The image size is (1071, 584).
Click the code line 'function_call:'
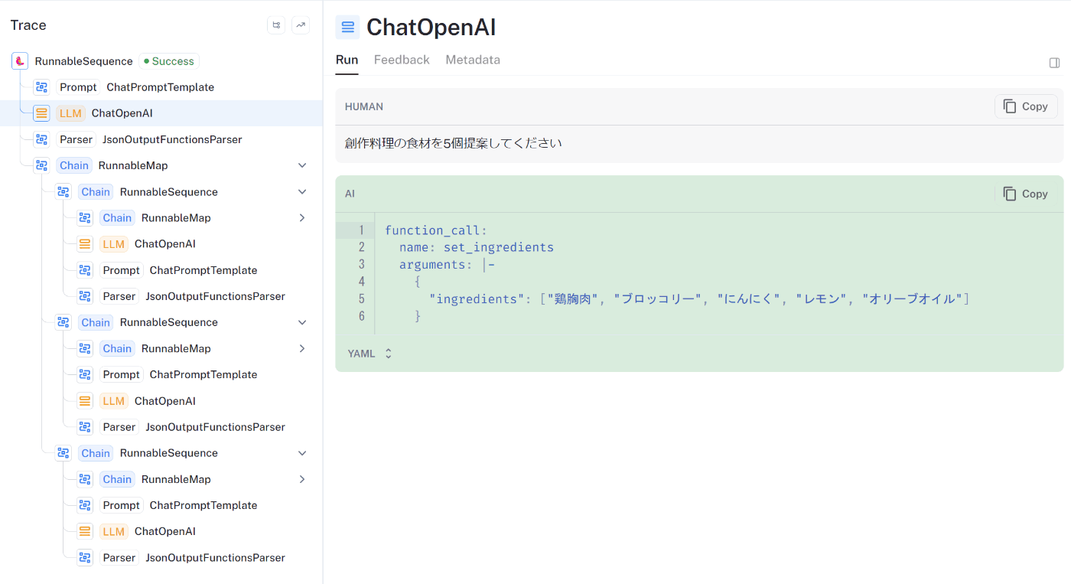[436, 230]
